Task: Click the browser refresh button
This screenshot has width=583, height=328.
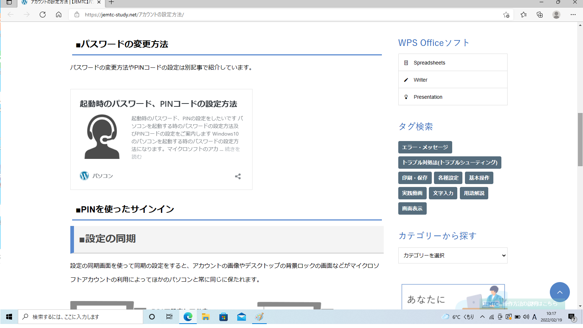Action: point(43,15)
